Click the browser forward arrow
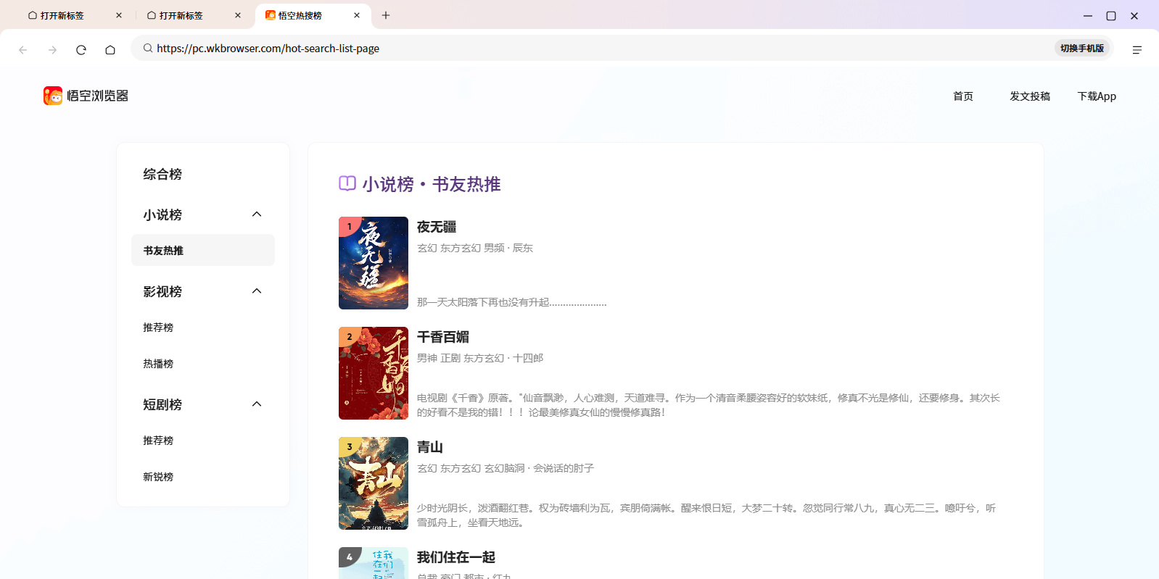The width and height of the screenshot is (1159, 579). point(52,49)
